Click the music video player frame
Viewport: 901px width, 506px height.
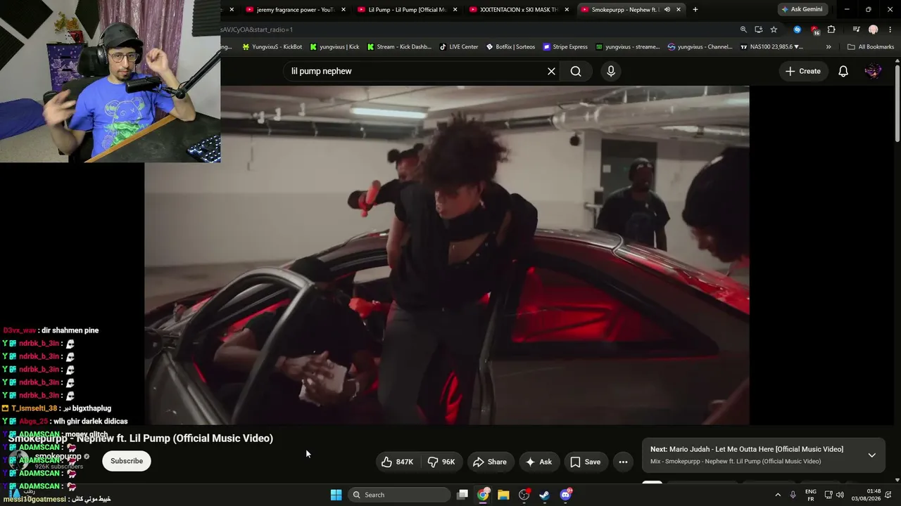pos(446,255)
